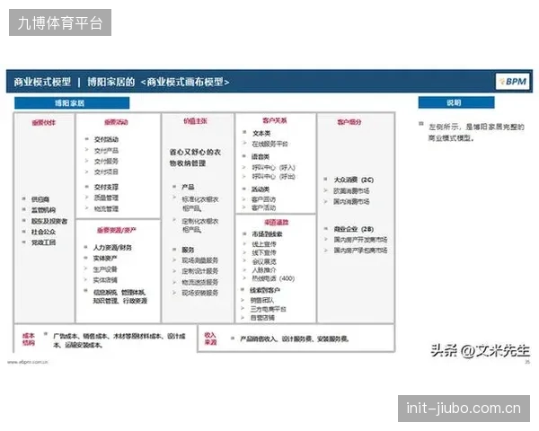Image resolution: width=539 pixels, height=431 pixels.
Task: Click the 交付产品 list item
Action: [x=106, y=151]
